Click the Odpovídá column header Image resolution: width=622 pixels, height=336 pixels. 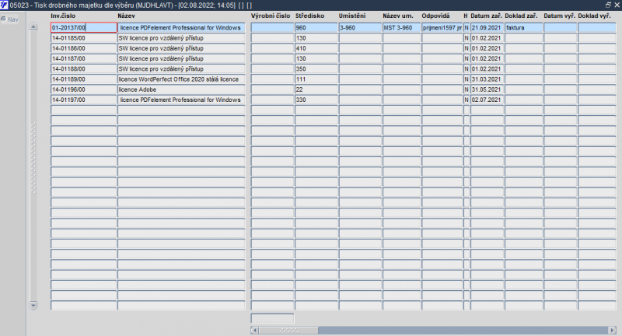click(x=435, y=16)
